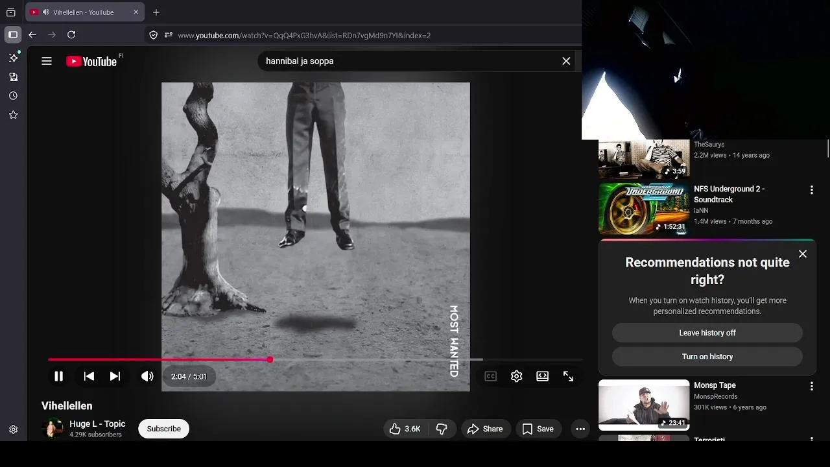
Task: Open YouTube hamburger guide menu
Action: [x=47, y=61]
